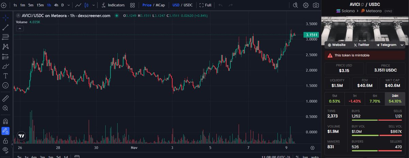Show the 1H stats tab with -1.43%
Viewport: 409px width, 158px height.
point(354,98)
